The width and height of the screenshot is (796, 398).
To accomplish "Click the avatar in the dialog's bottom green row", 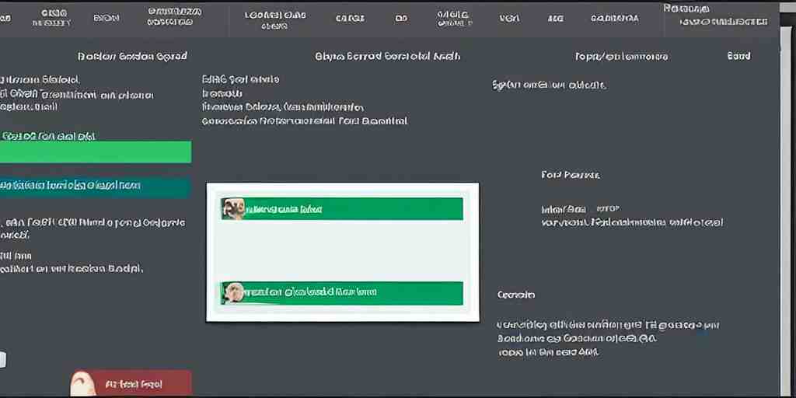I will tap(232, 292).
